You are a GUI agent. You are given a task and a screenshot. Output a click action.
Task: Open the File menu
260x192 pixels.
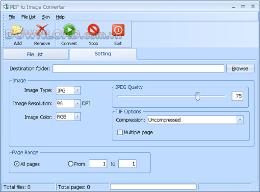(12, 17)
